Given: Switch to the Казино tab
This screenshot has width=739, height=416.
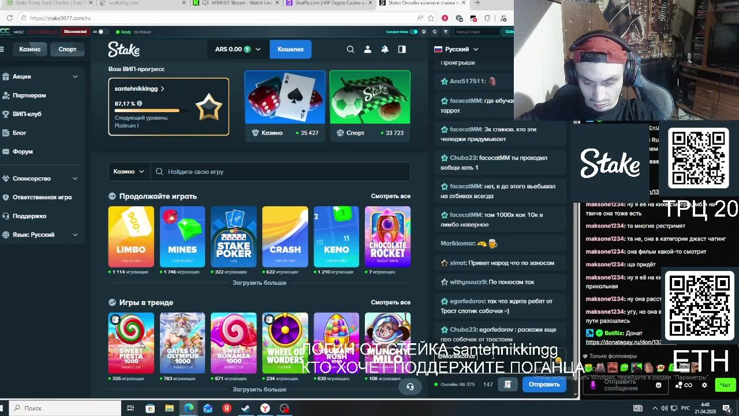Looking at the screenshot, I should tap(29, 49).
